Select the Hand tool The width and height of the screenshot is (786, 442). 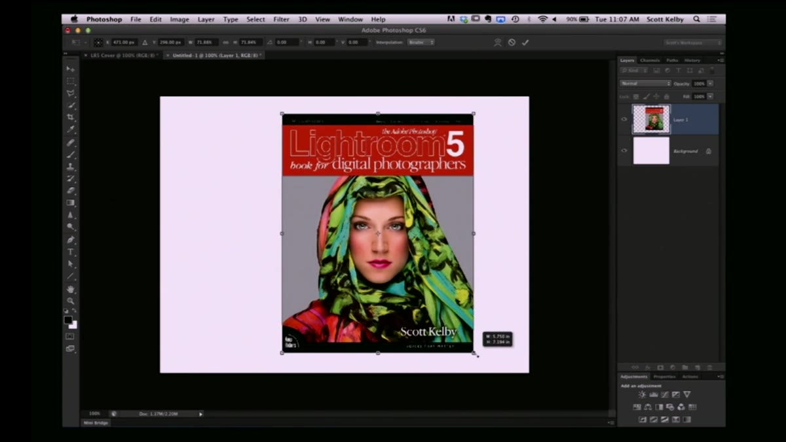point(70,289)
